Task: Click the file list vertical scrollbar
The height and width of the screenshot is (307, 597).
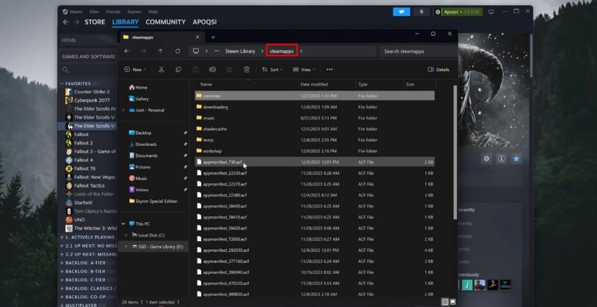Action: point(455,152)
